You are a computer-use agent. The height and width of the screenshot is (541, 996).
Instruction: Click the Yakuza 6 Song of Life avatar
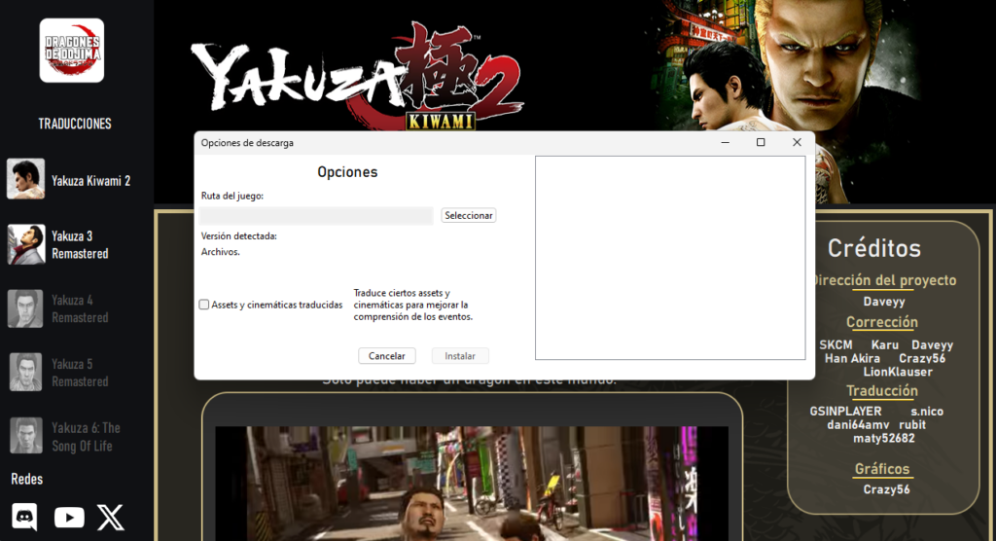click(x=26, y=436)
